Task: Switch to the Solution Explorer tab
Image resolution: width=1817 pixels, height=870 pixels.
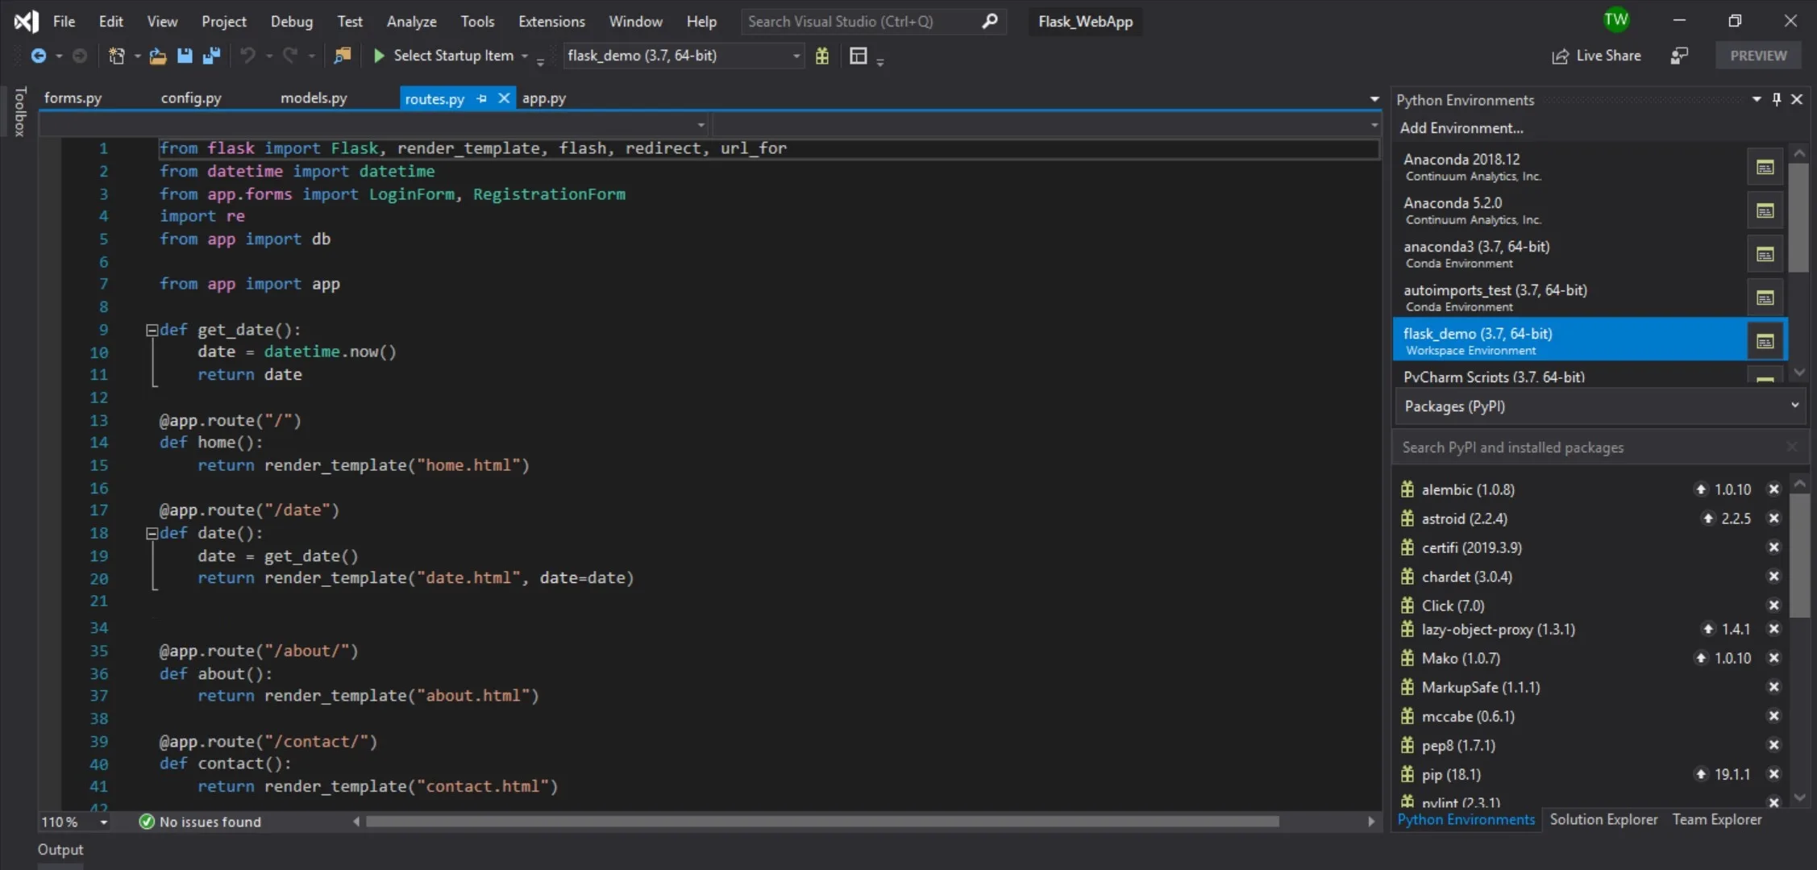Action: tap(1603, 819)
